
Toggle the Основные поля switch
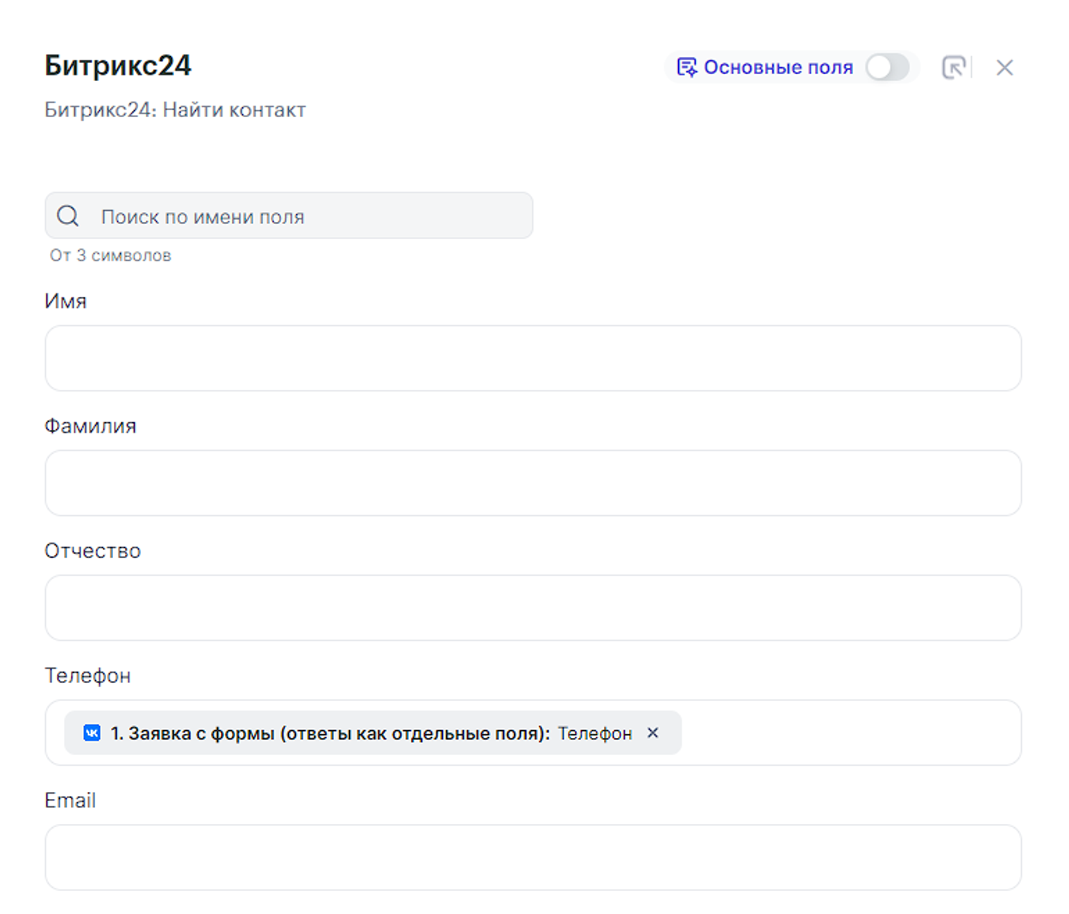(886, 67)
